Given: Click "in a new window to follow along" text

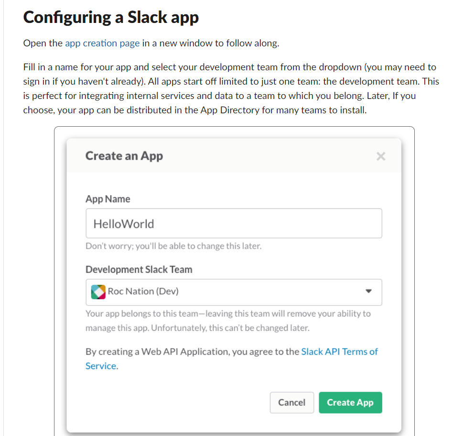Looking at the screenshot, I should coord(211,43).
